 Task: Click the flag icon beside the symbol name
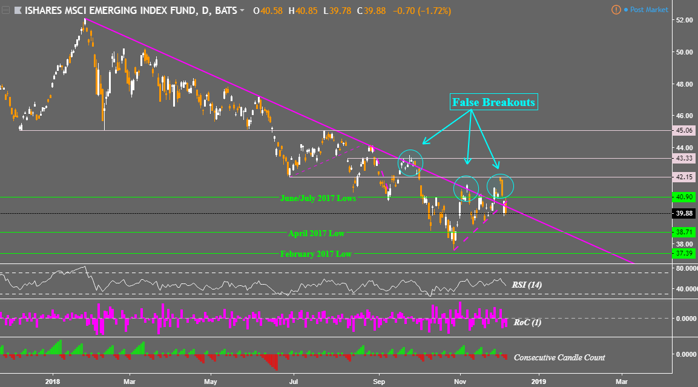pos(18,10)
